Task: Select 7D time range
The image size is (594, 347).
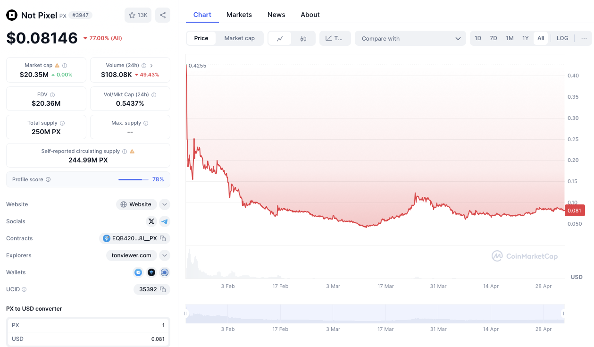Action: 494,38
